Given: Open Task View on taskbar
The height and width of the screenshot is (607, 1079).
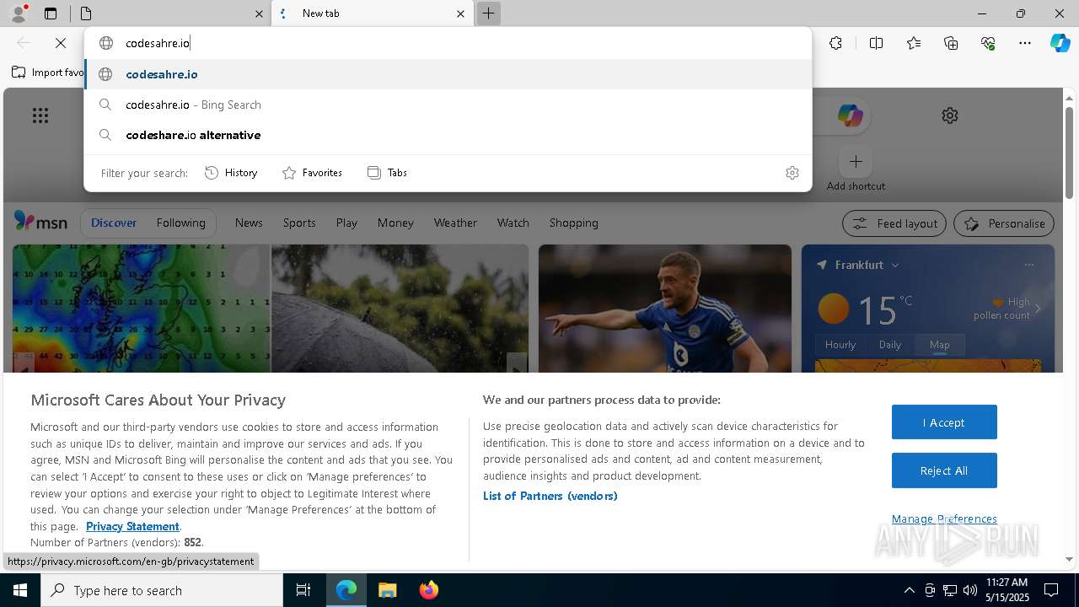Looking at the screenshot, I should click(303, 590).
